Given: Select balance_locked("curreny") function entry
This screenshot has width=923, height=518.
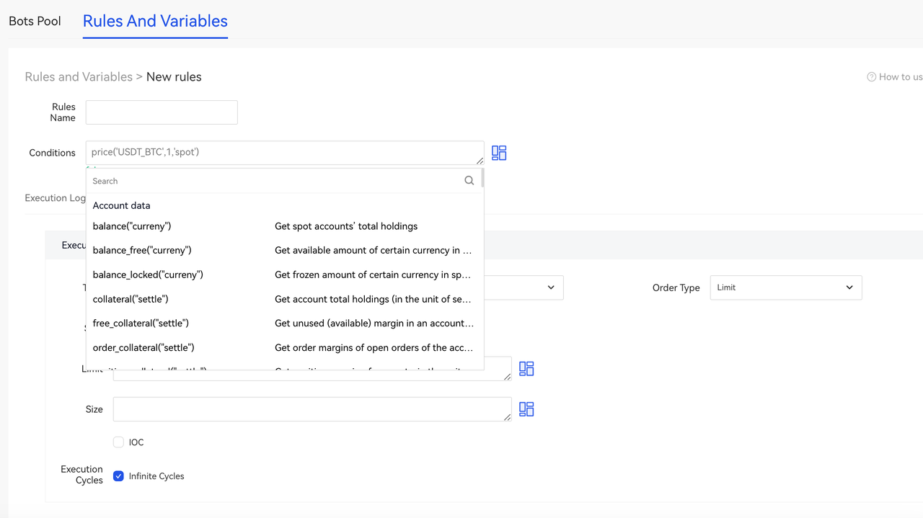Looking at the screenshot, I should 148,274.
